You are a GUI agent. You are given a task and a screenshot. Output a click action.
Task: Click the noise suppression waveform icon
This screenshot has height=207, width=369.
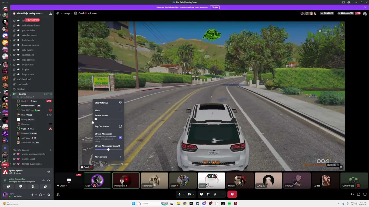point(44,180)
